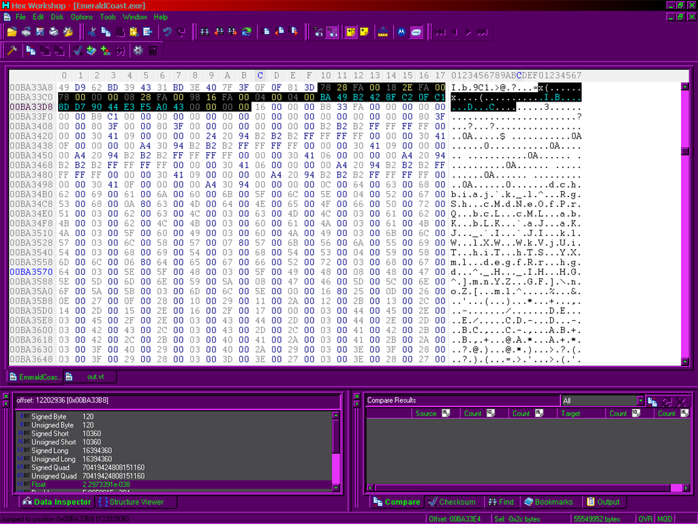698x524 pixels.
Task: Switch to Intel byte order
Action: [416, 32]
